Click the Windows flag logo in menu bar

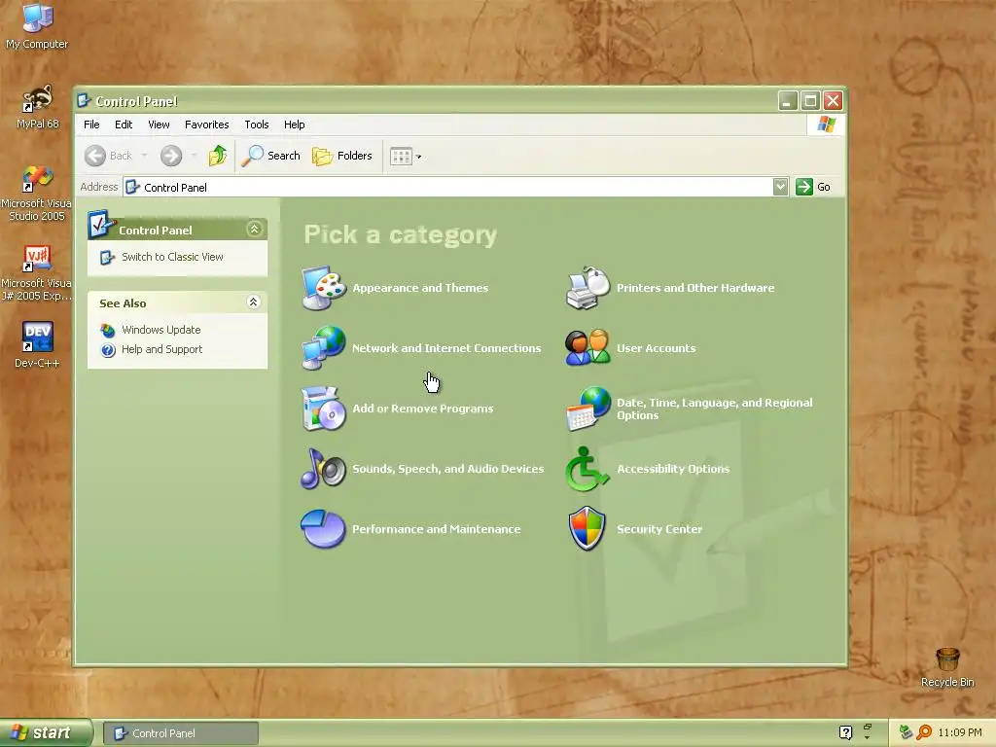pyautogui.click(x=826, y=124)
